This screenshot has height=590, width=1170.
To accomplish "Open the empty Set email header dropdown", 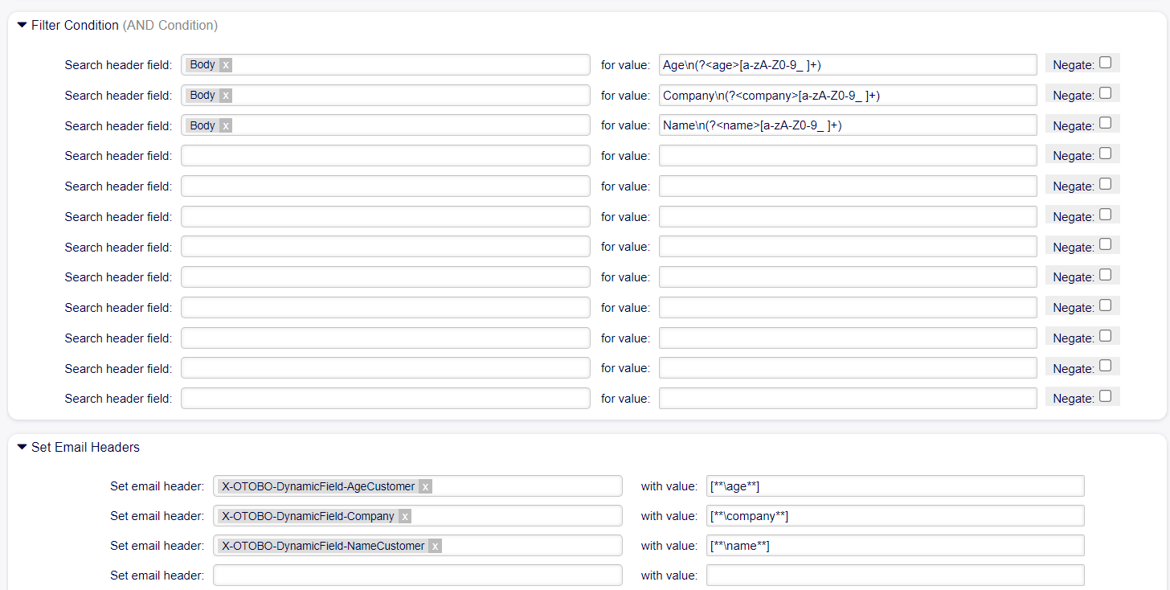I will pos(417,576).
